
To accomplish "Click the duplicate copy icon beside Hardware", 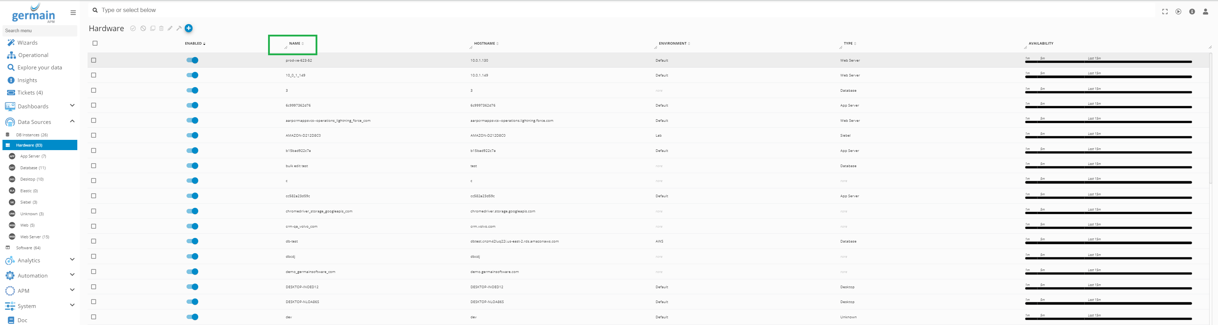I will (x=153, y=28).
